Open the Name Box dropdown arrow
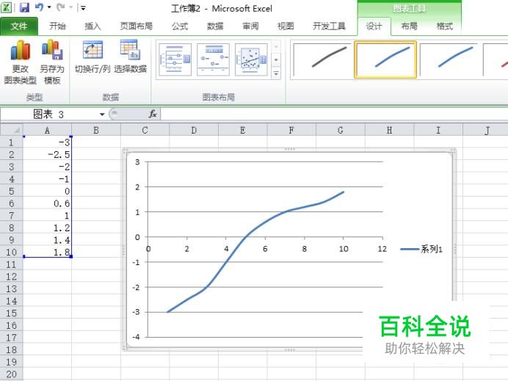Viewport: 508px width, 381px height. click(x=102, y=115)
